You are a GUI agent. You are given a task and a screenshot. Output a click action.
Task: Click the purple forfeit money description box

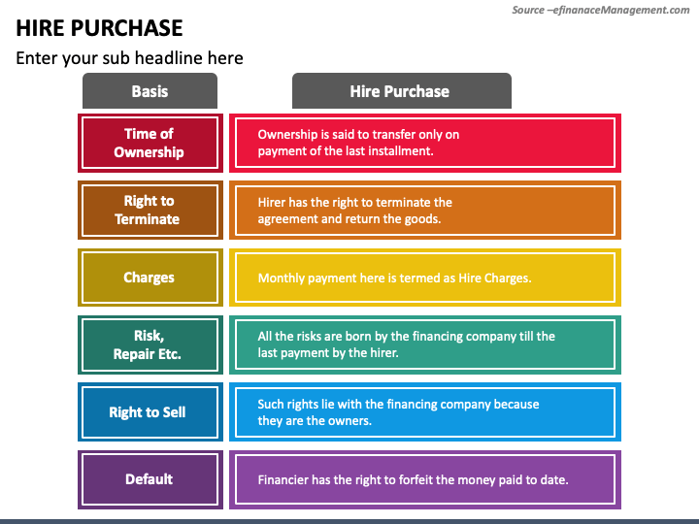(425, 479)
